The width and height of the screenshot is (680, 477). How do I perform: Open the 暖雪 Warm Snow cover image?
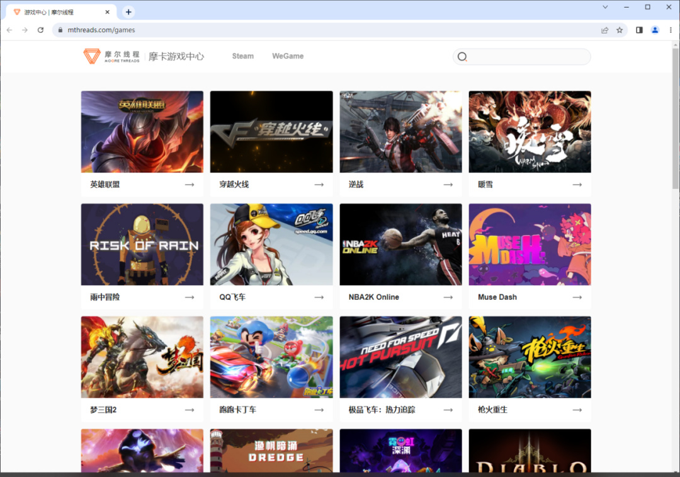click(530, 132)
